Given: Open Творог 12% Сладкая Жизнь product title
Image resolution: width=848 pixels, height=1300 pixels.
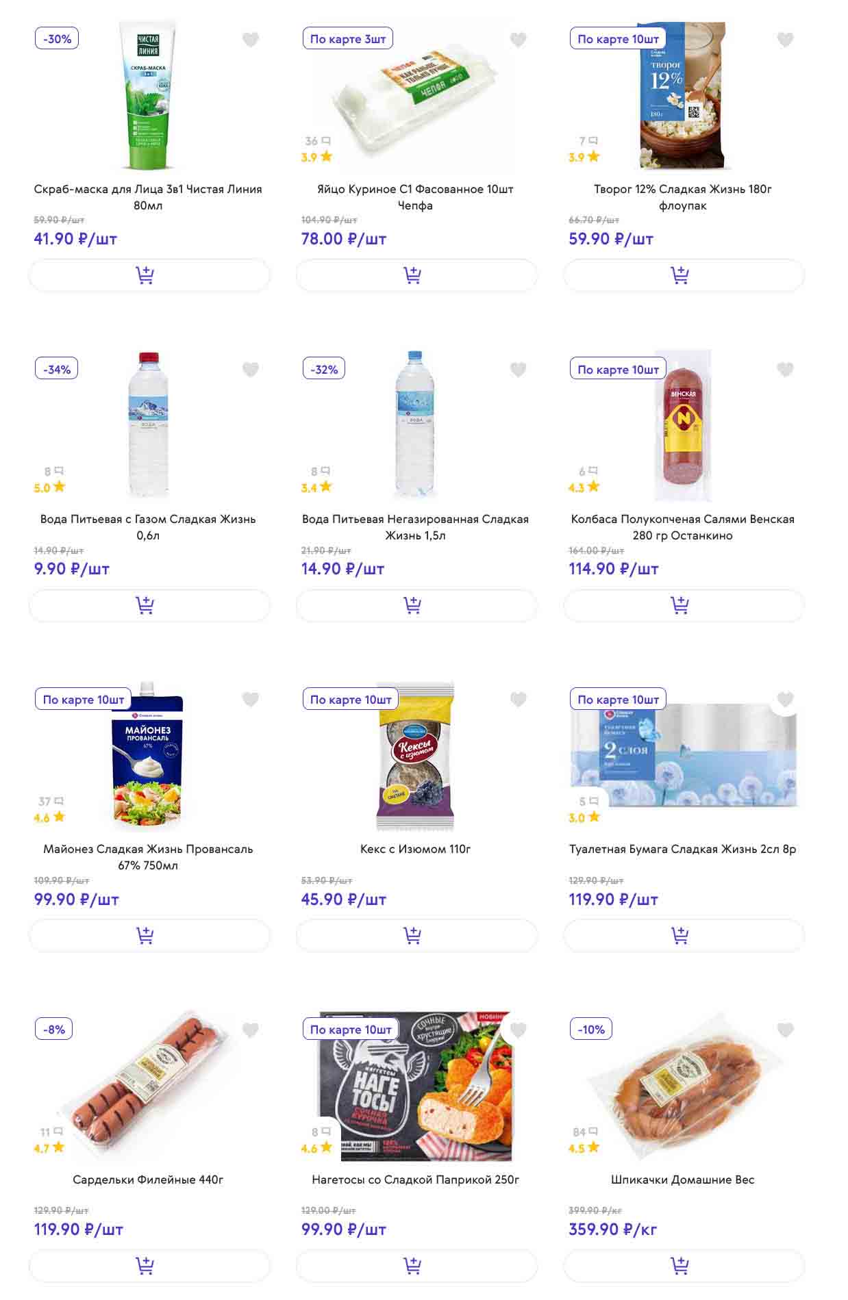Looking at the screenshot, I should 682,197.
